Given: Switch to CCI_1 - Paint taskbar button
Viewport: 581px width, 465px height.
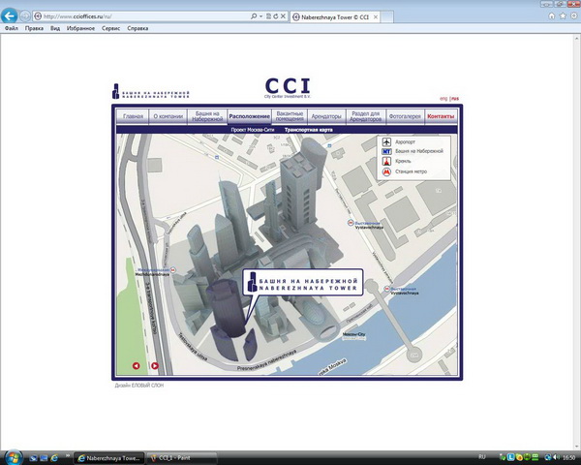Looking at the screenshot, I should coord(182,458).
